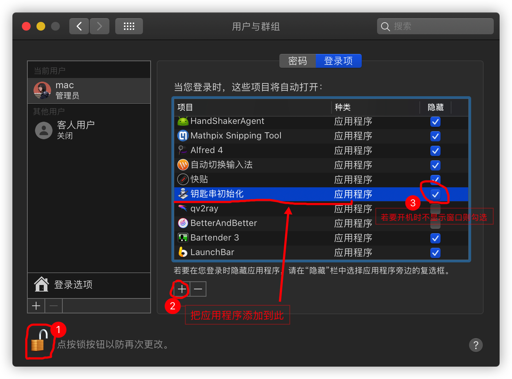Uncheck hide checkbox for Bartender 3

435,238
